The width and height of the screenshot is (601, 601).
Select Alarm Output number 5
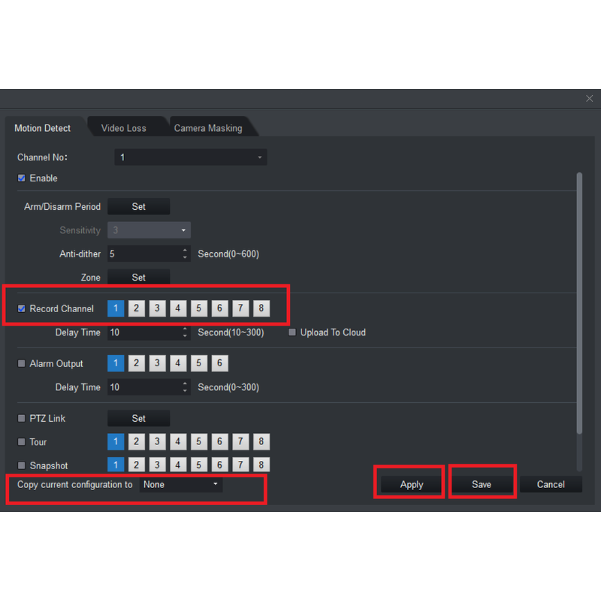coord(199,363)
